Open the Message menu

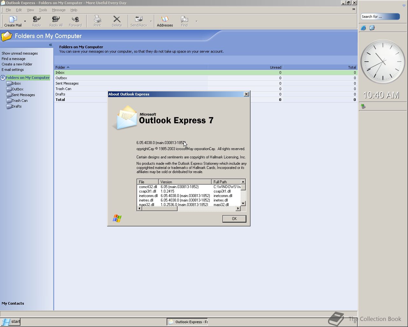(x=59, y=10)
